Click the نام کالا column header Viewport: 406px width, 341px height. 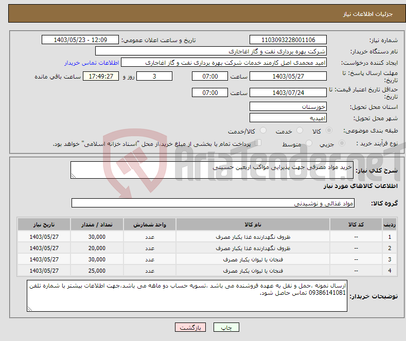(253, 224)
